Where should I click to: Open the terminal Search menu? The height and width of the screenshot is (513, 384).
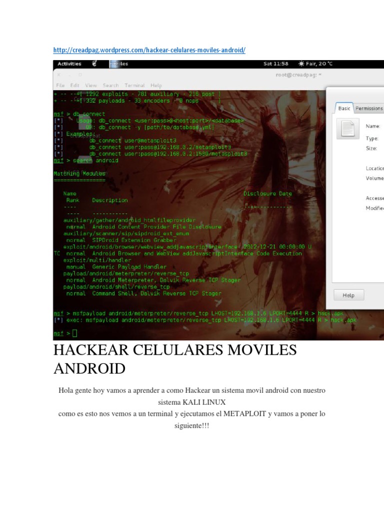point(110,85)
